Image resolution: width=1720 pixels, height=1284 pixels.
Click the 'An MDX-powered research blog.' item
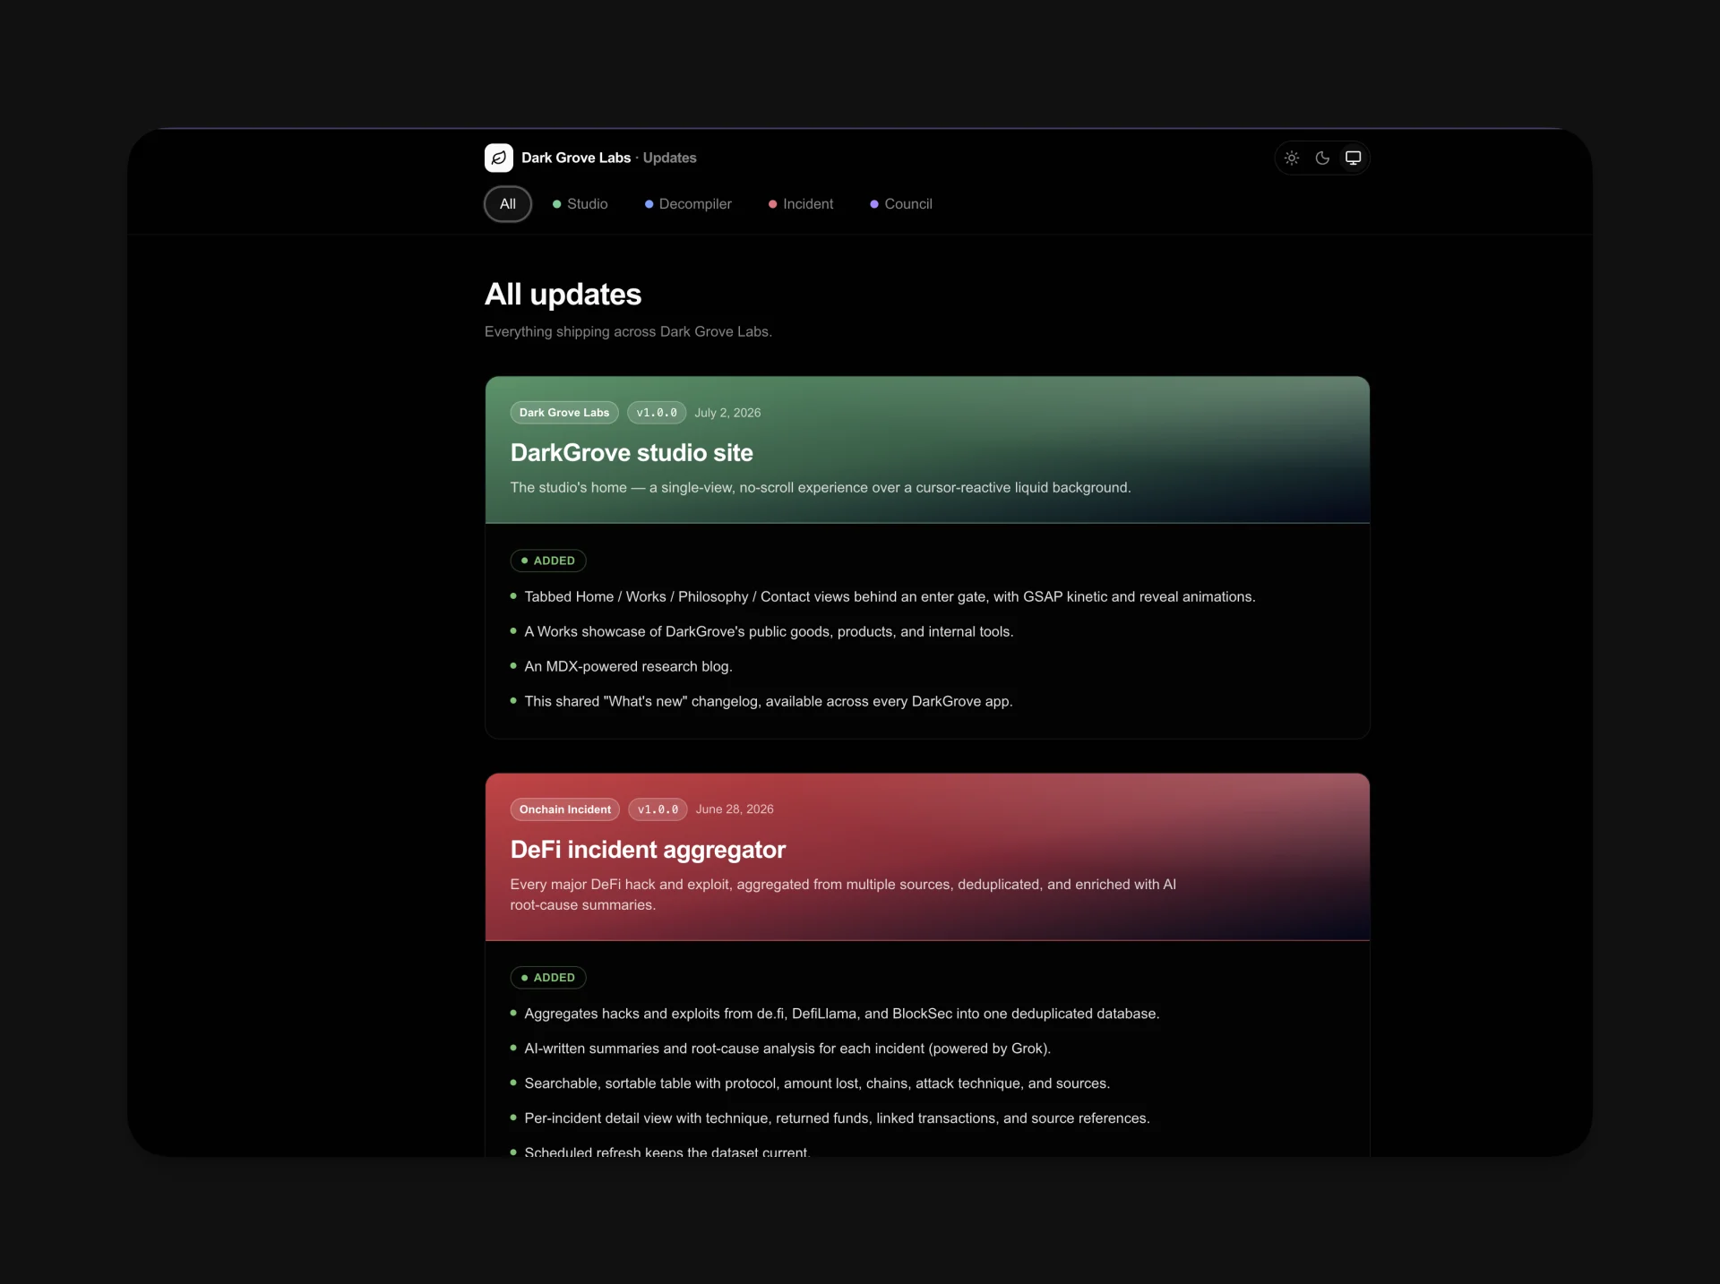628,666
